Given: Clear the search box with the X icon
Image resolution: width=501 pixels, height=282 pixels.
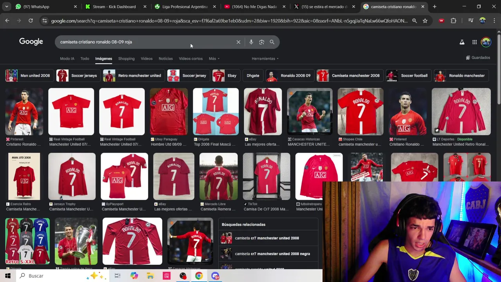Looking at the screenshot, I should point(238,42).
